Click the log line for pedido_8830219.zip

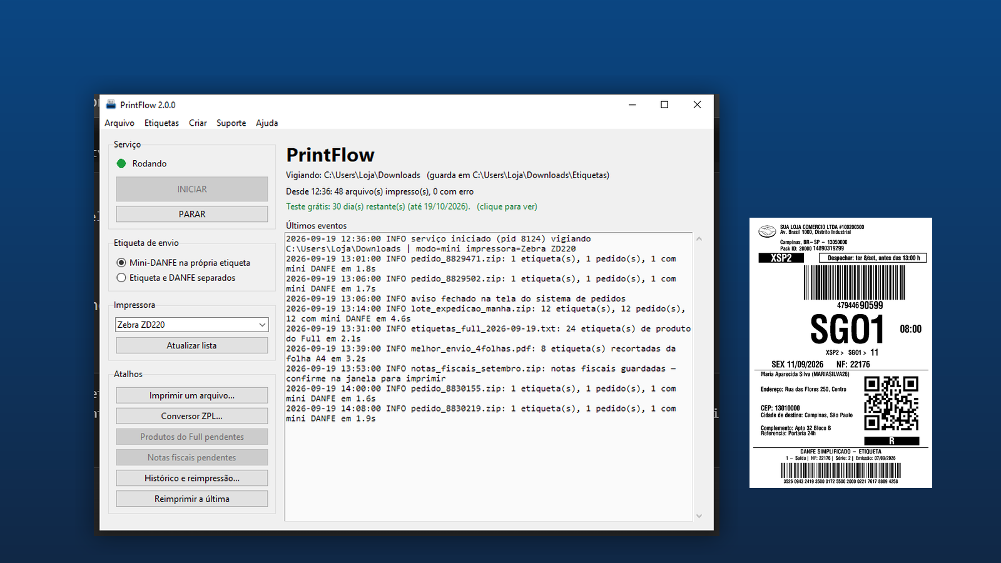pyautogui.click(x=481, y=414)
